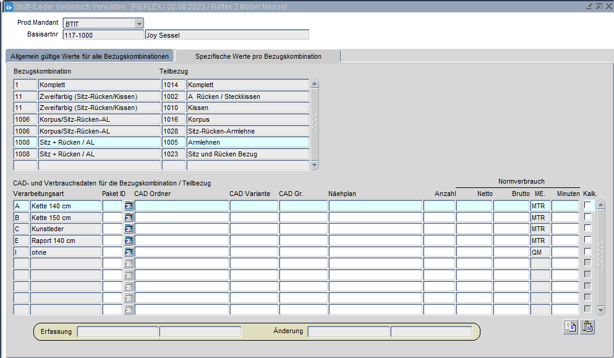The width and height of the screenshot is (614, 358).
Task: Click the Paket ID lookup icon in Kette 150 cm row
Action: click(129, 217)
